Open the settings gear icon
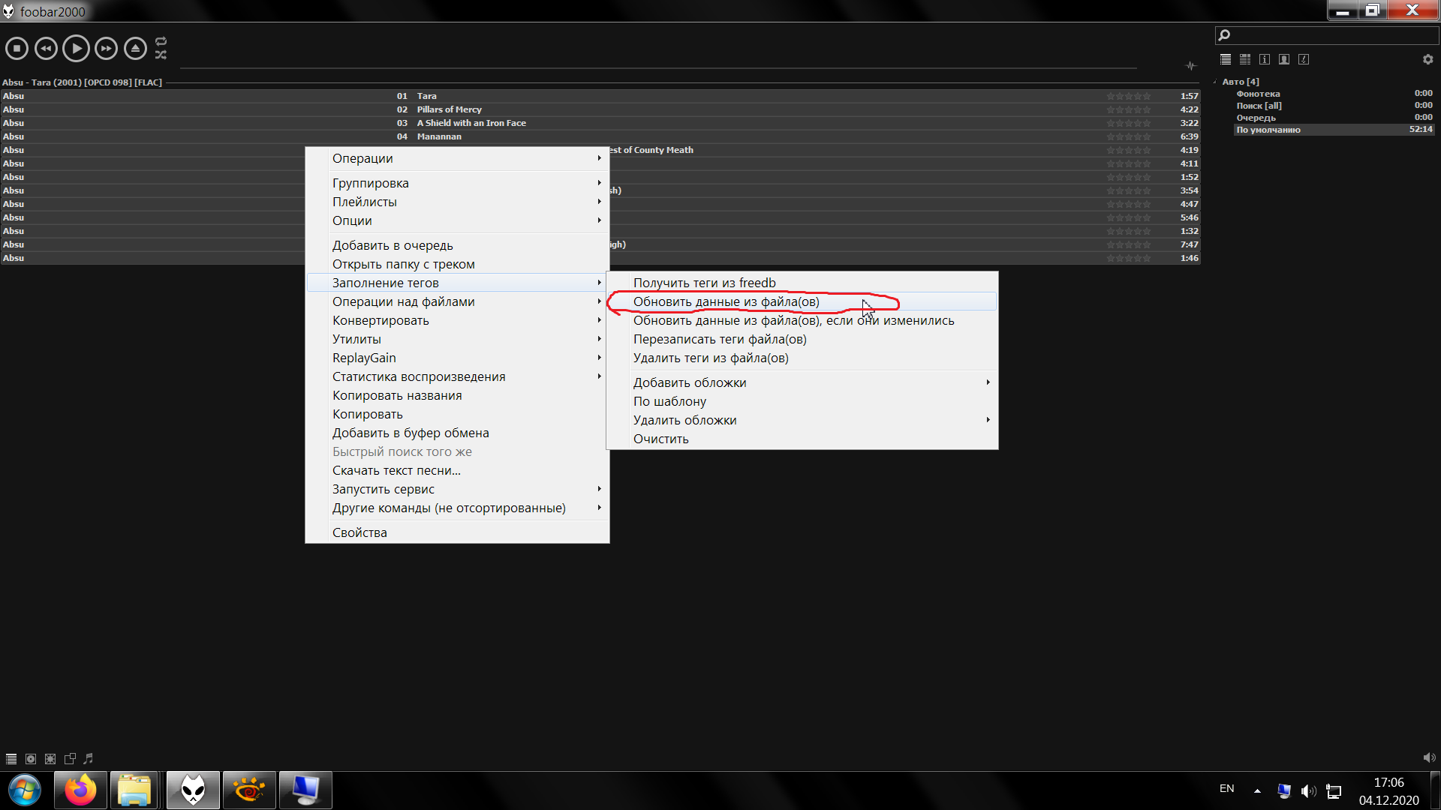Image resolution: width=1441 pixels, height=810 pixels. point(1427,59)
